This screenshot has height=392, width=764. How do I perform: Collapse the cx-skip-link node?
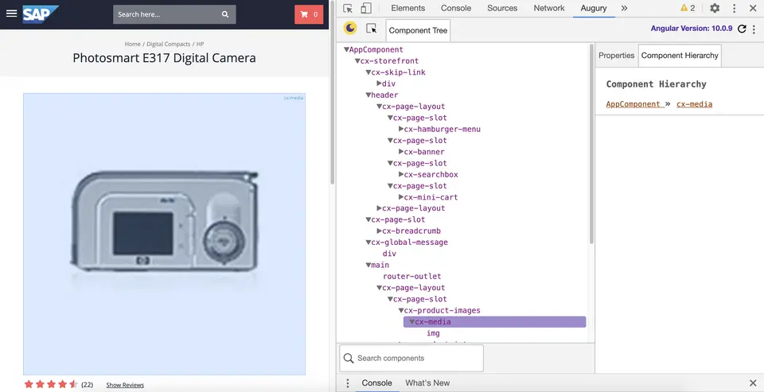tap(368, 72)
